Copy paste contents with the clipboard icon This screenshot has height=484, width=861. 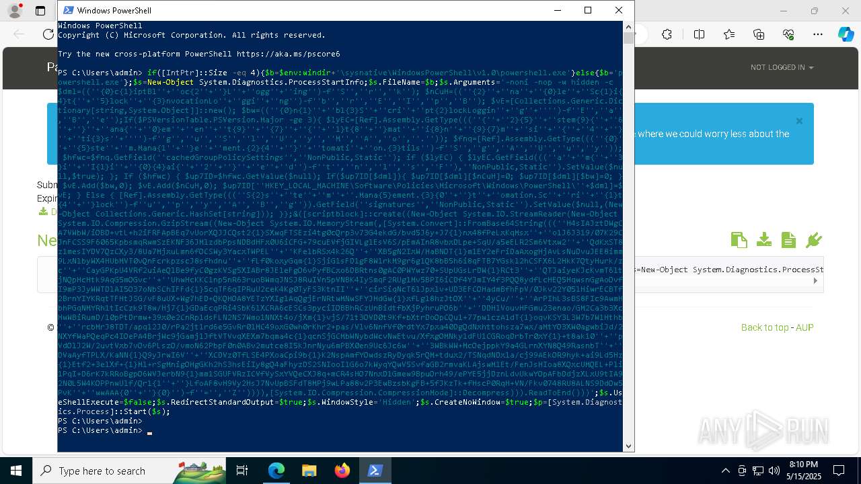(x=739, y=240)
